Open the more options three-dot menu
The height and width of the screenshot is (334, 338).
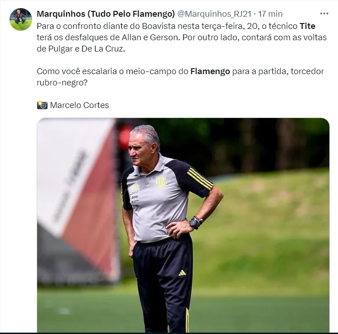[324, 14]
